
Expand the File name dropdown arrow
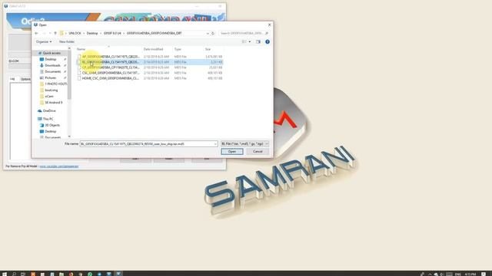pyautogui.click(x=215, y=144)
